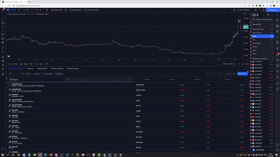Screen dimensions: 280x157
Task: Select Binance Futures watchlist from the menu
Action: [x=262, y=29]
